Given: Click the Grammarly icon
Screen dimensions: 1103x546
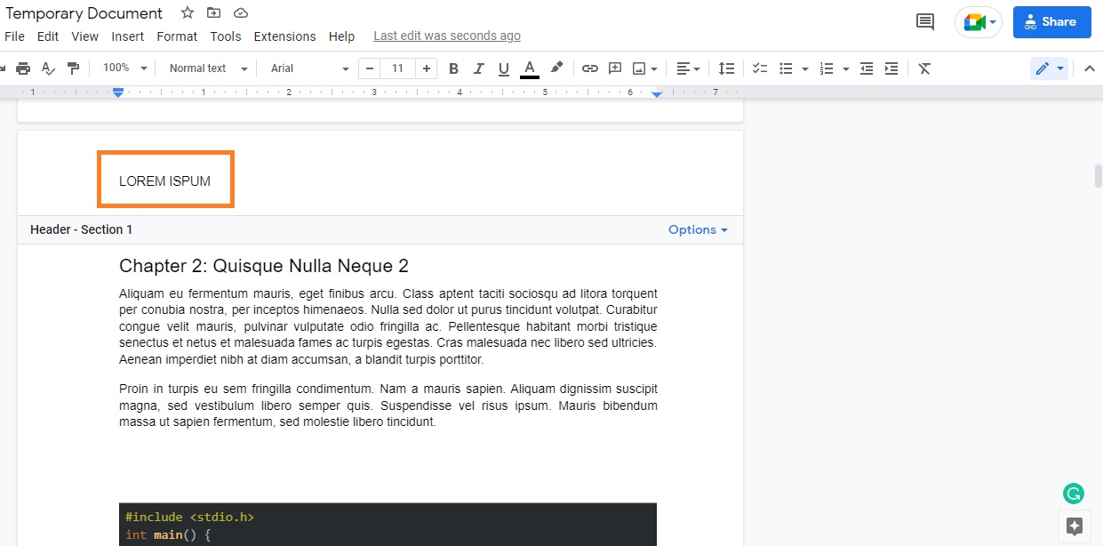Looking at the screenshot, I should click(x=1073, y=493).
